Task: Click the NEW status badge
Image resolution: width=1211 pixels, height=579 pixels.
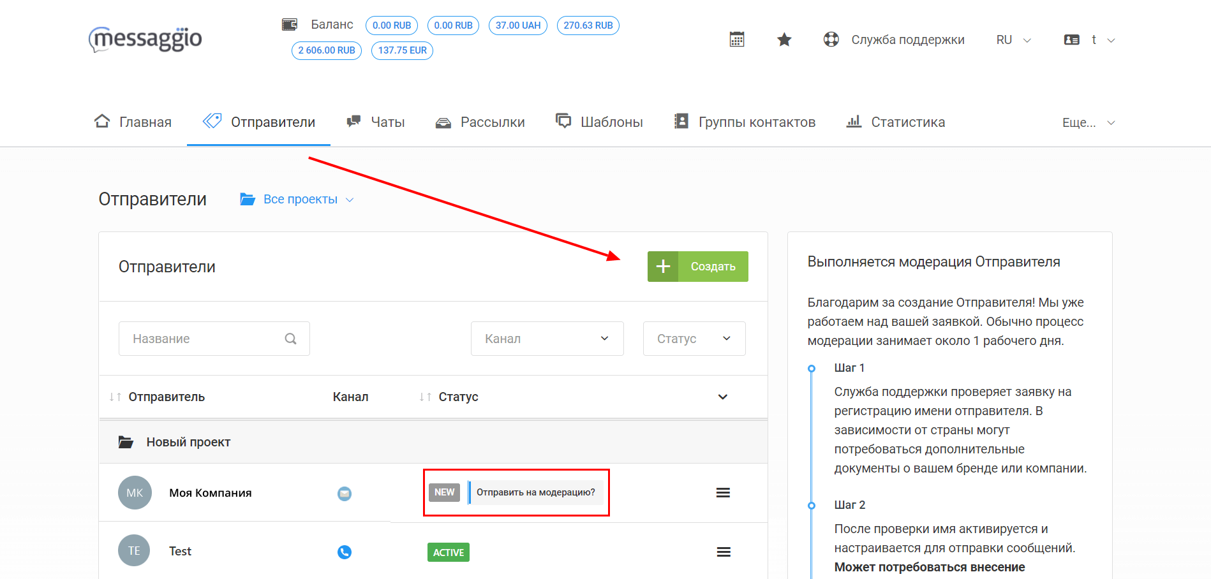Action: [x=444, y=492]
